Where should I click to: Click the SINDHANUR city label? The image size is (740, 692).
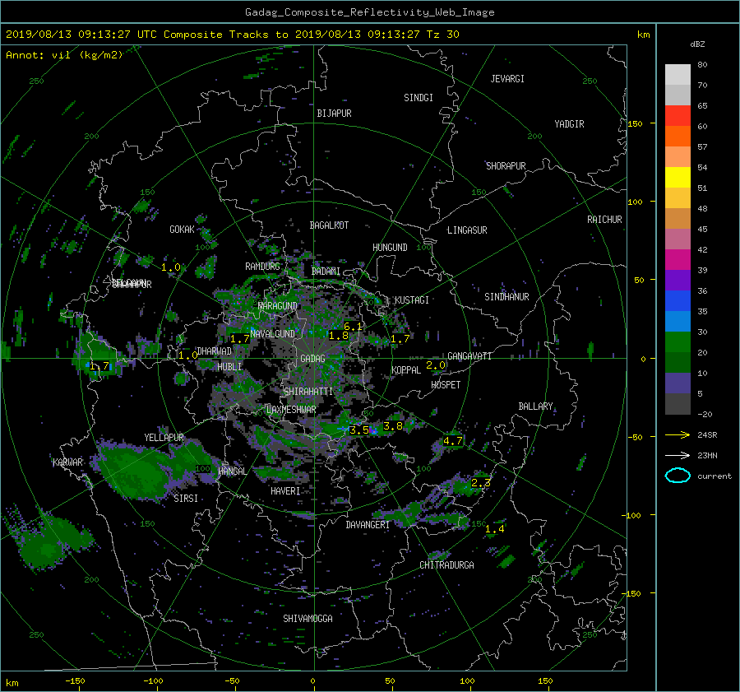506,297
